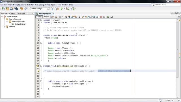This screenshot has height=102, width=181.
Task: Click the Profile Project icon
Action: (73, 9)
